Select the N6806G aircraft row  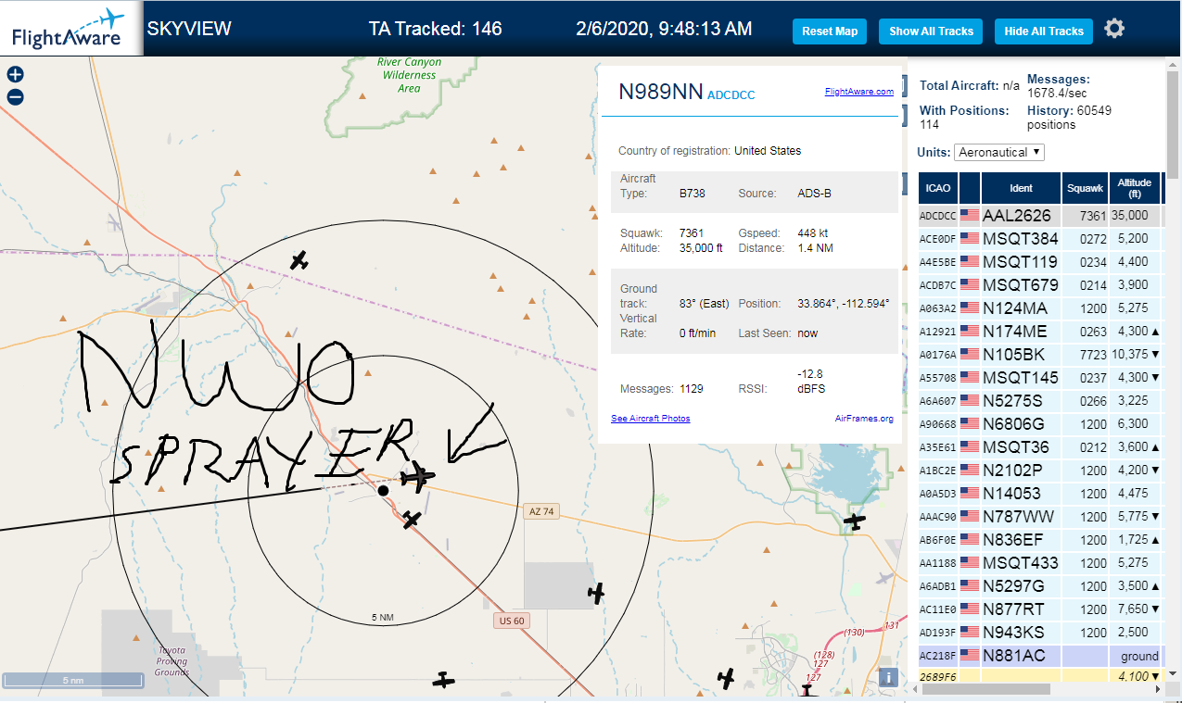click(x=1041, y=423)
